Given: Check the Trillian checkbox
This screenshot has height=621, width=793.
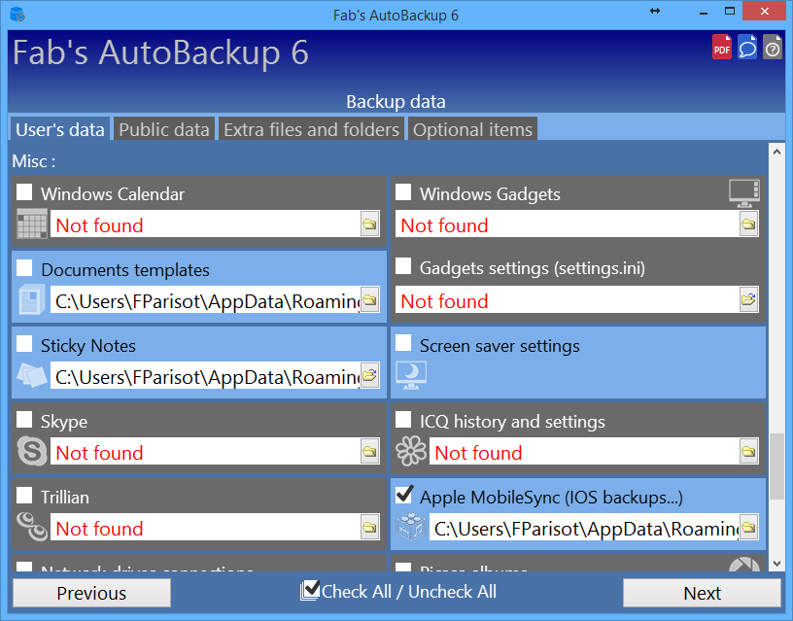Looking at the screenshot, I should coord(24,495).
